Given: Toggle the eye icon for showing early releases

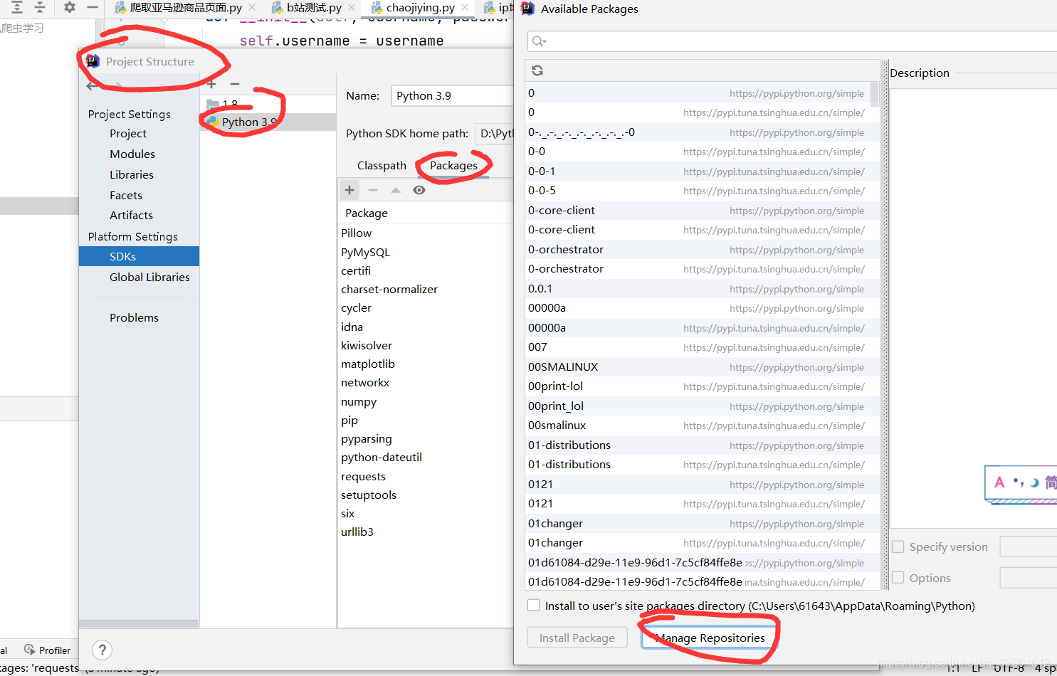Looking at the screenshot, I should pos(419,190).
